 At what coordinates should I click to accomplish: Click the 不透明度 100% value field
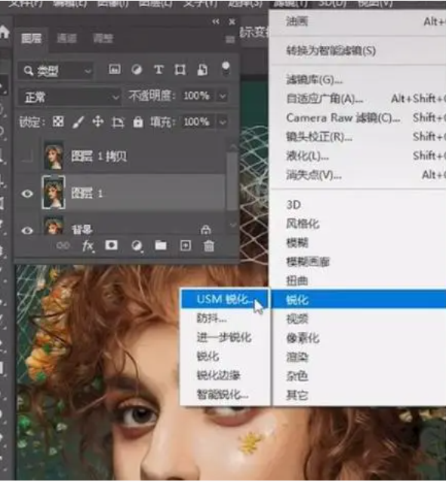[x=197, y=96]
